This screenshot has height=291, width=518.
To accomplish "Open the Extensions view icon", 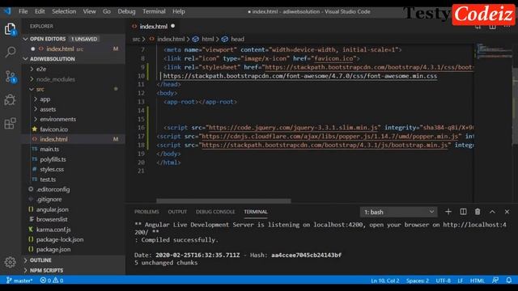I will click(x=10, y=124).
